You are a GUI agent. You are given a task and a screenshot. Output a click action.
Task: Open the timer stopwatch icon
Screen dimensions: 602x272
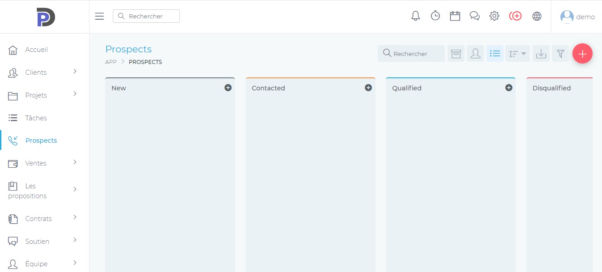[435, 16]
